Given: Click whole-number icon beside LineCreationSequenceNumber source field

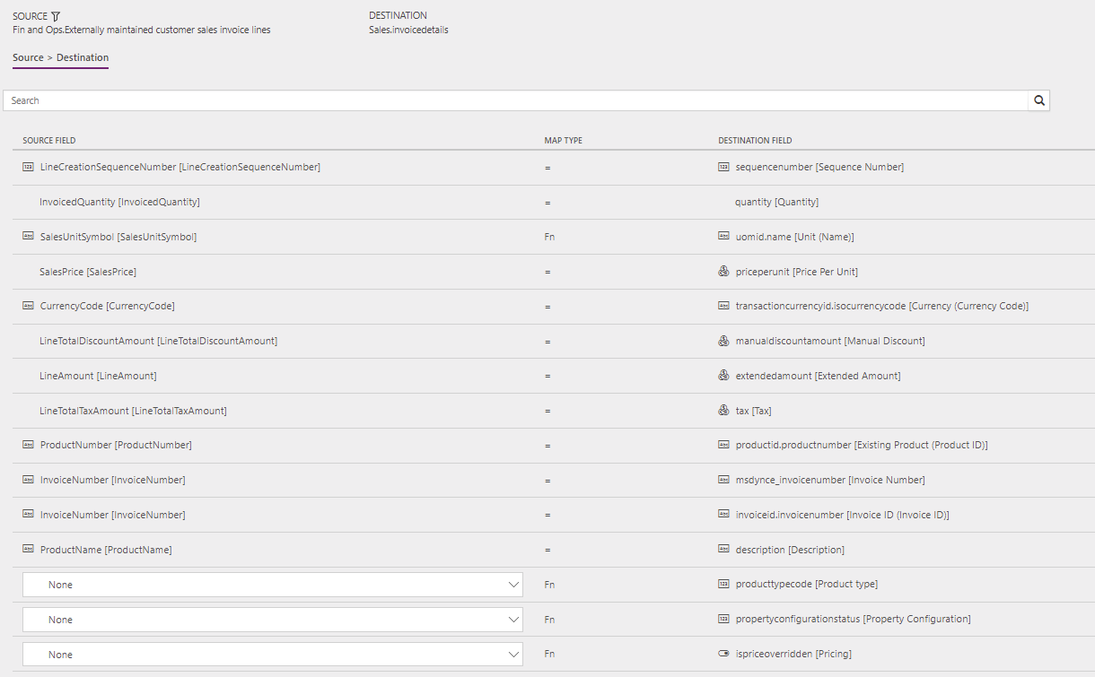Looking at the screenshot, I should pyautogui.click(x=27, y=167).
